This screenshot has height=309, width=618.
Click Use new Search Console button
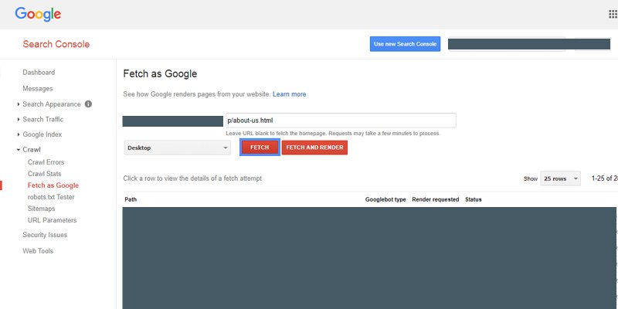pos(405,44)
